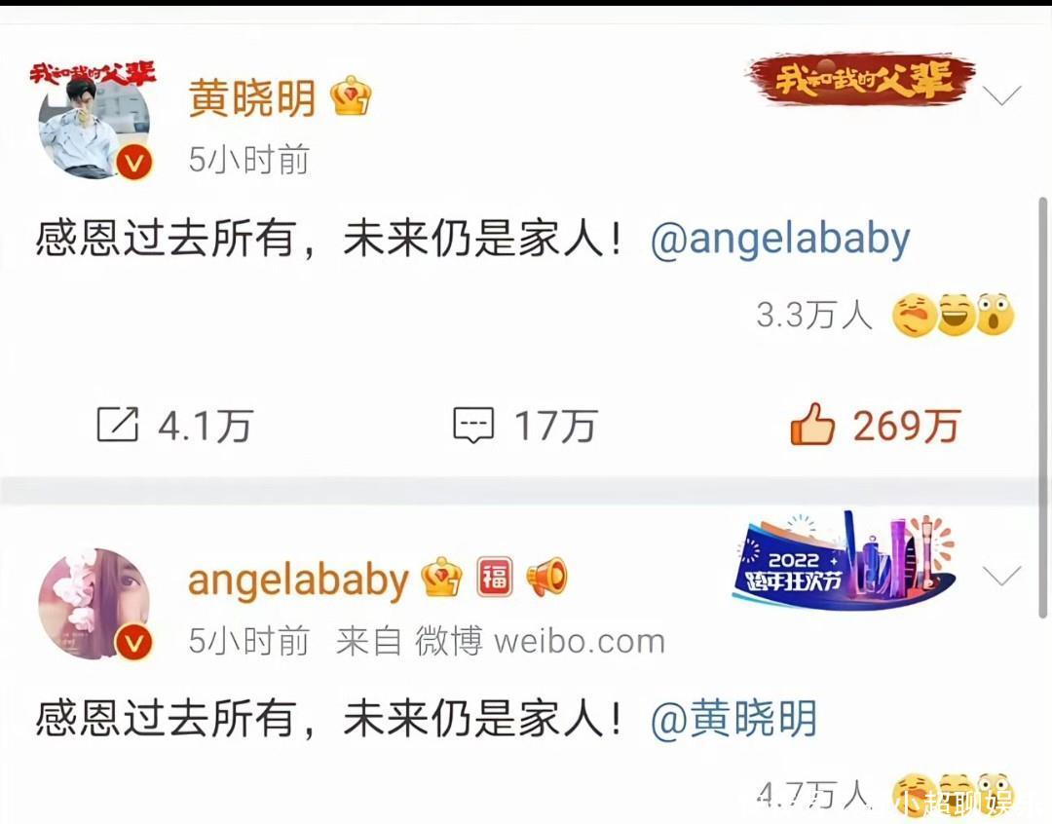Like 黄晓明's post with thumbs-up icon
This screenshot has height=824, width=1052.
[811, 424]
